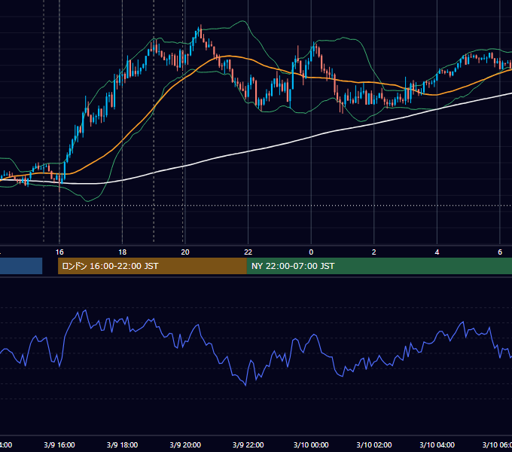Click the blue session bar before London
The width and height of the screenshot is (512, 452).
[x=21, y=266]
